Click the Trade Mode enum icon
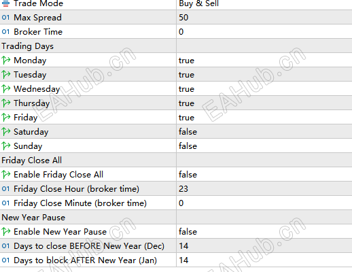 (x=5, y=3)
